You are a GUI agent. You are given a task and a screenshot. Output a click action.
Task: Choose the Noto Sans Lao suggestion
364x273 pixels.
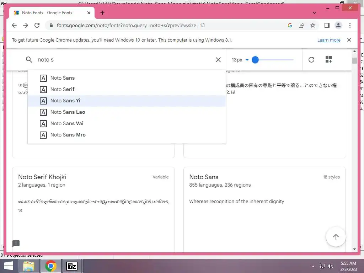127,112
